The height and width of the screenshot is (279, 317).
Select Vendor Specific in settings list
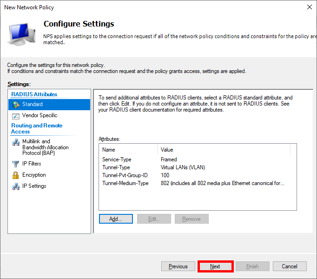tap(40, 115)
